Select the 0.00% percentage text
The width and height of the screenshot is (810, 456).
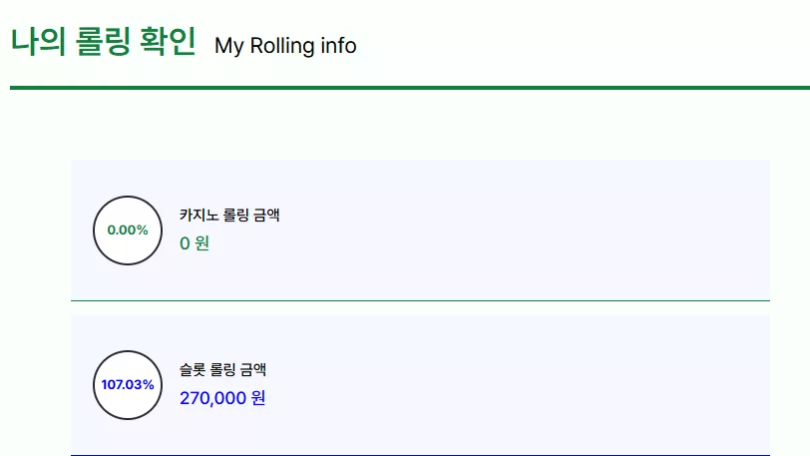(x=128, y=230)
